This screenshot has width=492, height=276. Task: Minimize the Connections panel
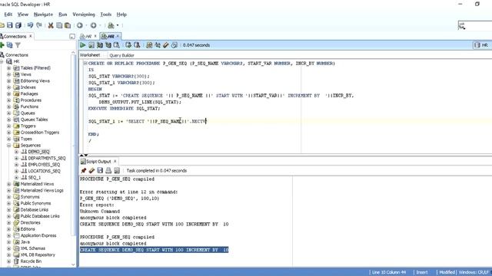pyautogui.click(x=72, y=37)
